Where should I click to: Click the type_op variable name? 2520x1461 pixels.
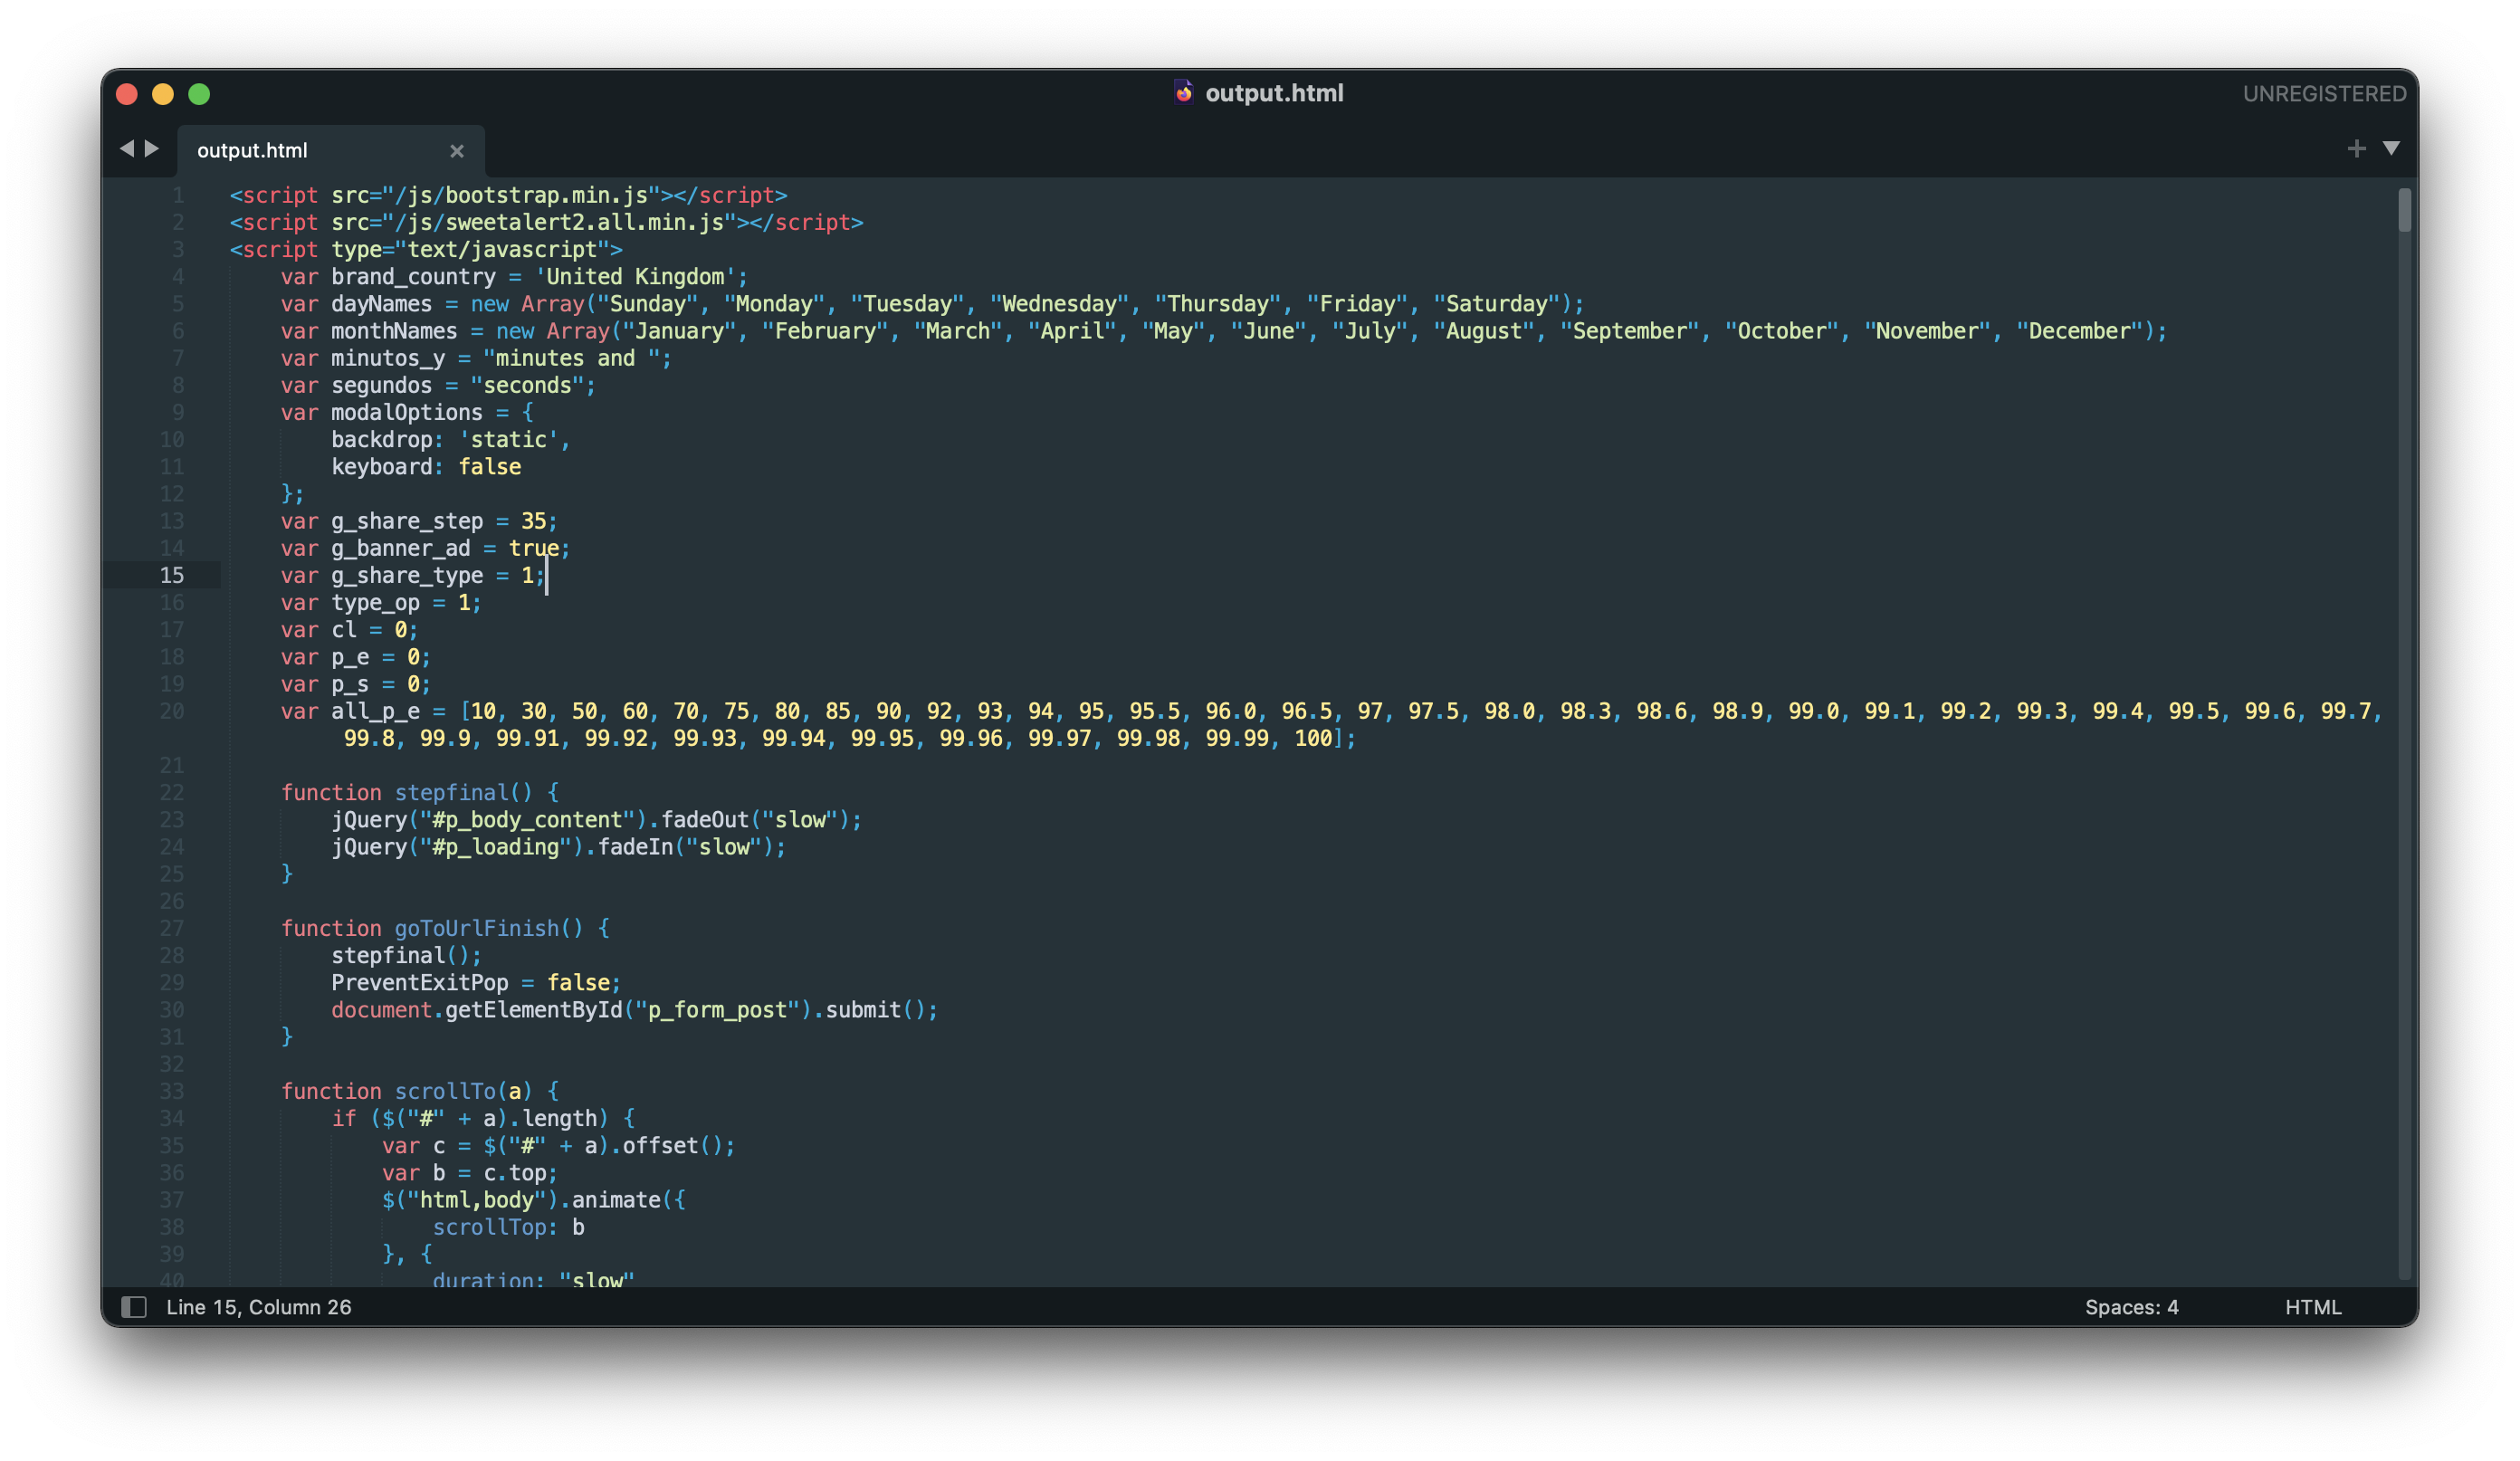375,602
